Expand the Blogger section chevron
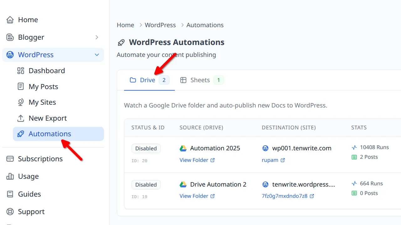The height and width of the screenshot is (225, 401). [97, 37]
